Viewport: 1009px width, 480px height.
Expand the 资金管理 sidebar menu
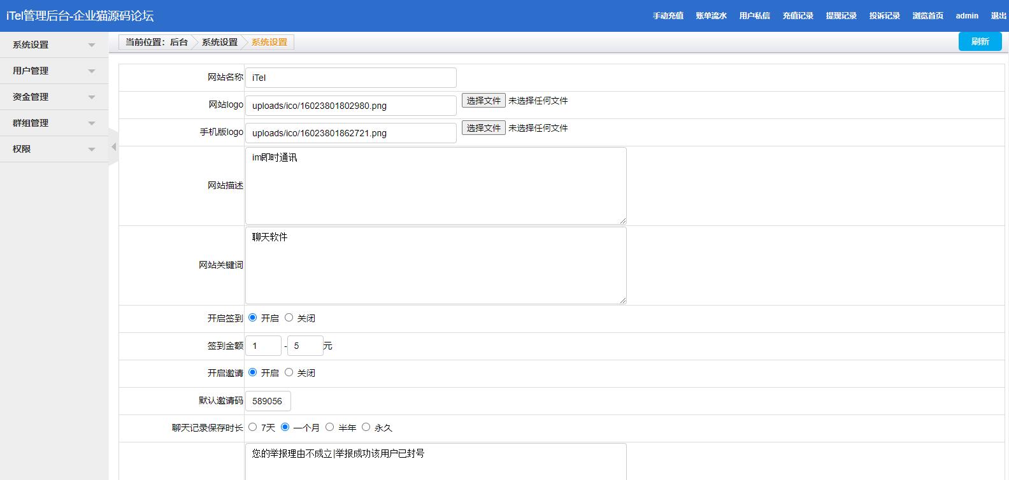coord(54,97)
